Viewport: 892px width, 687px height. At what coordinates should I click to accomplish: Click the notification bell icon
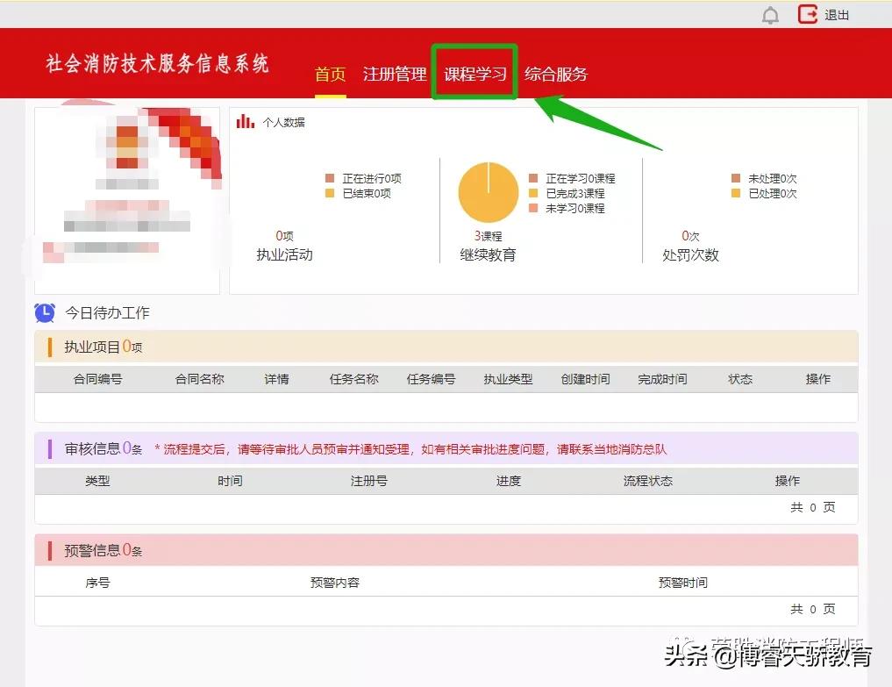click(x=771, y=14)
